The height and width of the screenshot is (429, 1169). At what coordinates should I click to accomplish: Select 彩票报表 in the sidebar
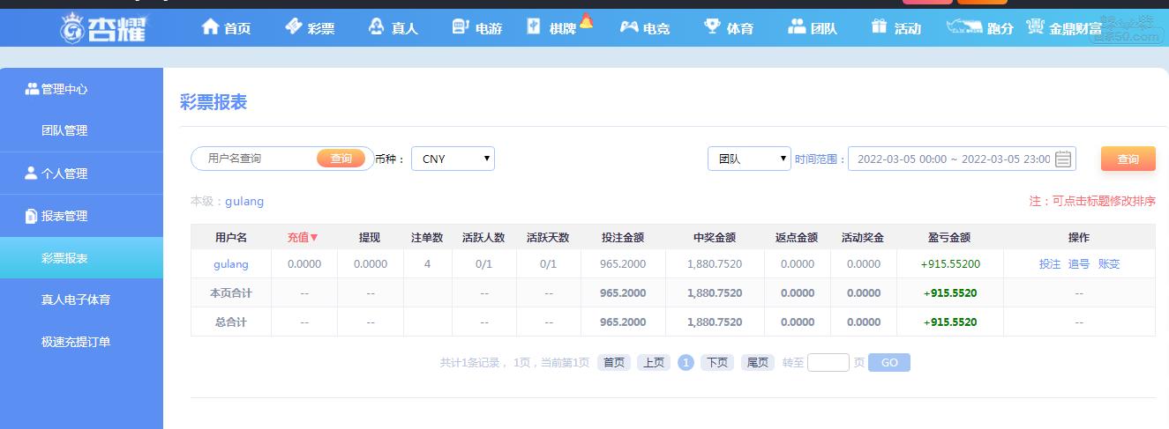coord(81,258)
